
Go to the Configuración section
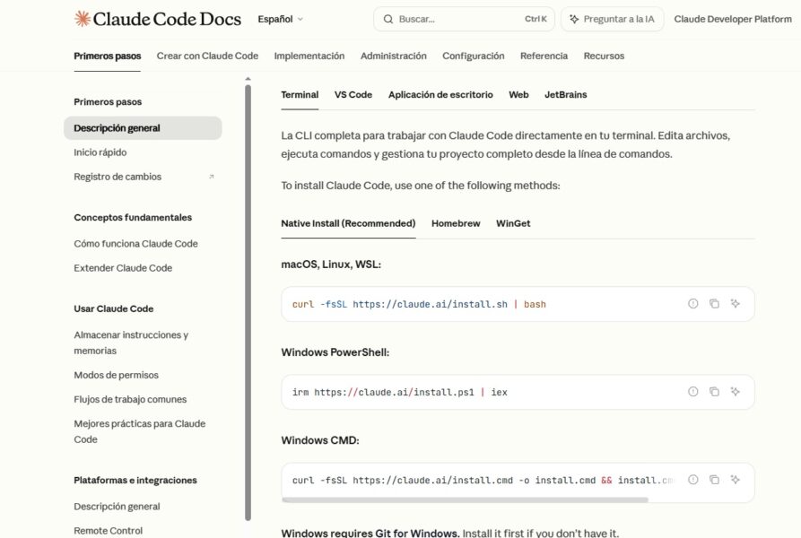coord(472,56)
